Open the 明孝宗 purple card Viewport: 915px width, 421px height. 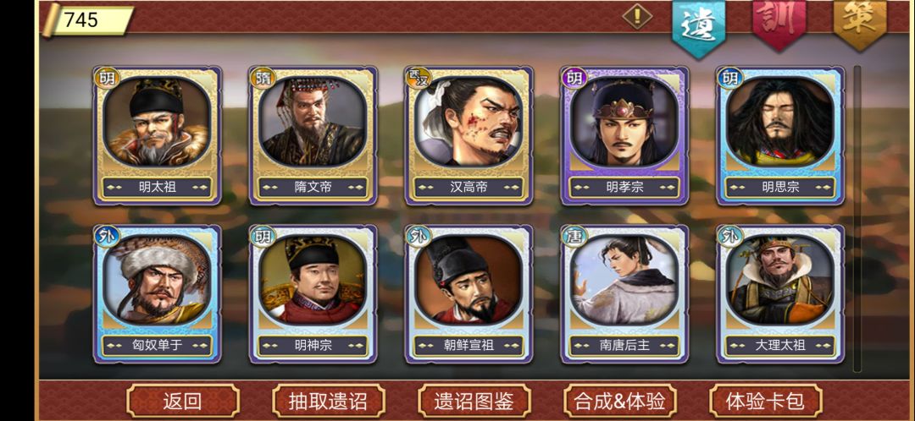click(x=625, y=135)
